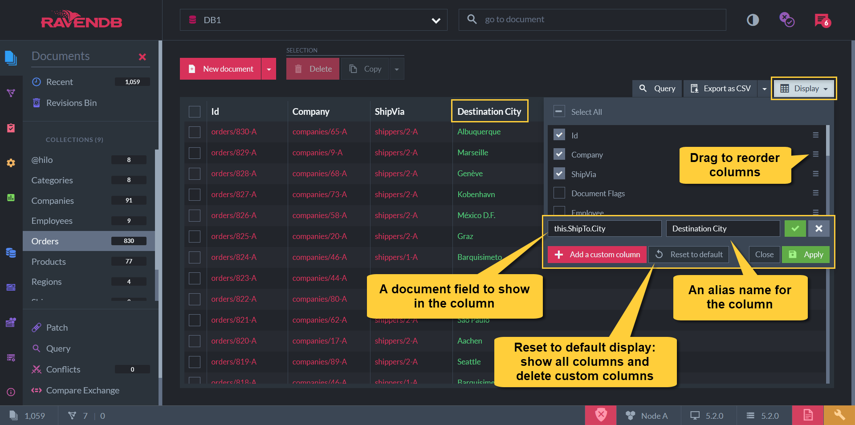Click the New document button
The width and height of the screenshot is (855, 425).
click(x=220, y=69)
